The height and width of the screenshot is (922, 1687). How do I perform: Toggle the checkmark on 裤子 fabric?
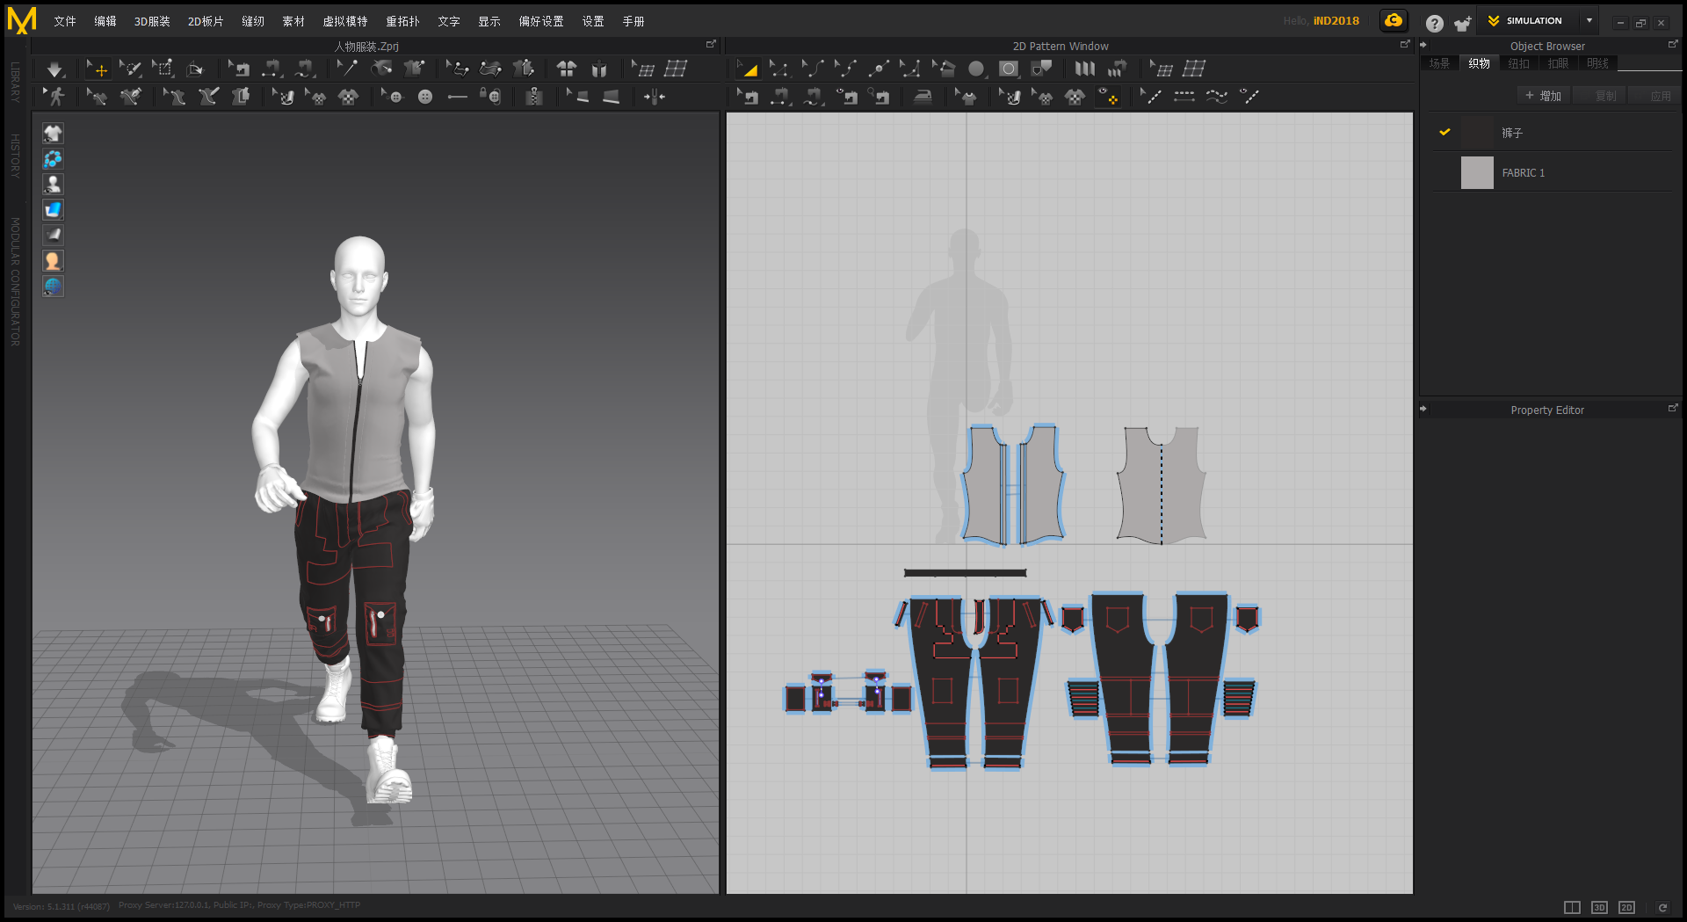(x=1444, y=132)
